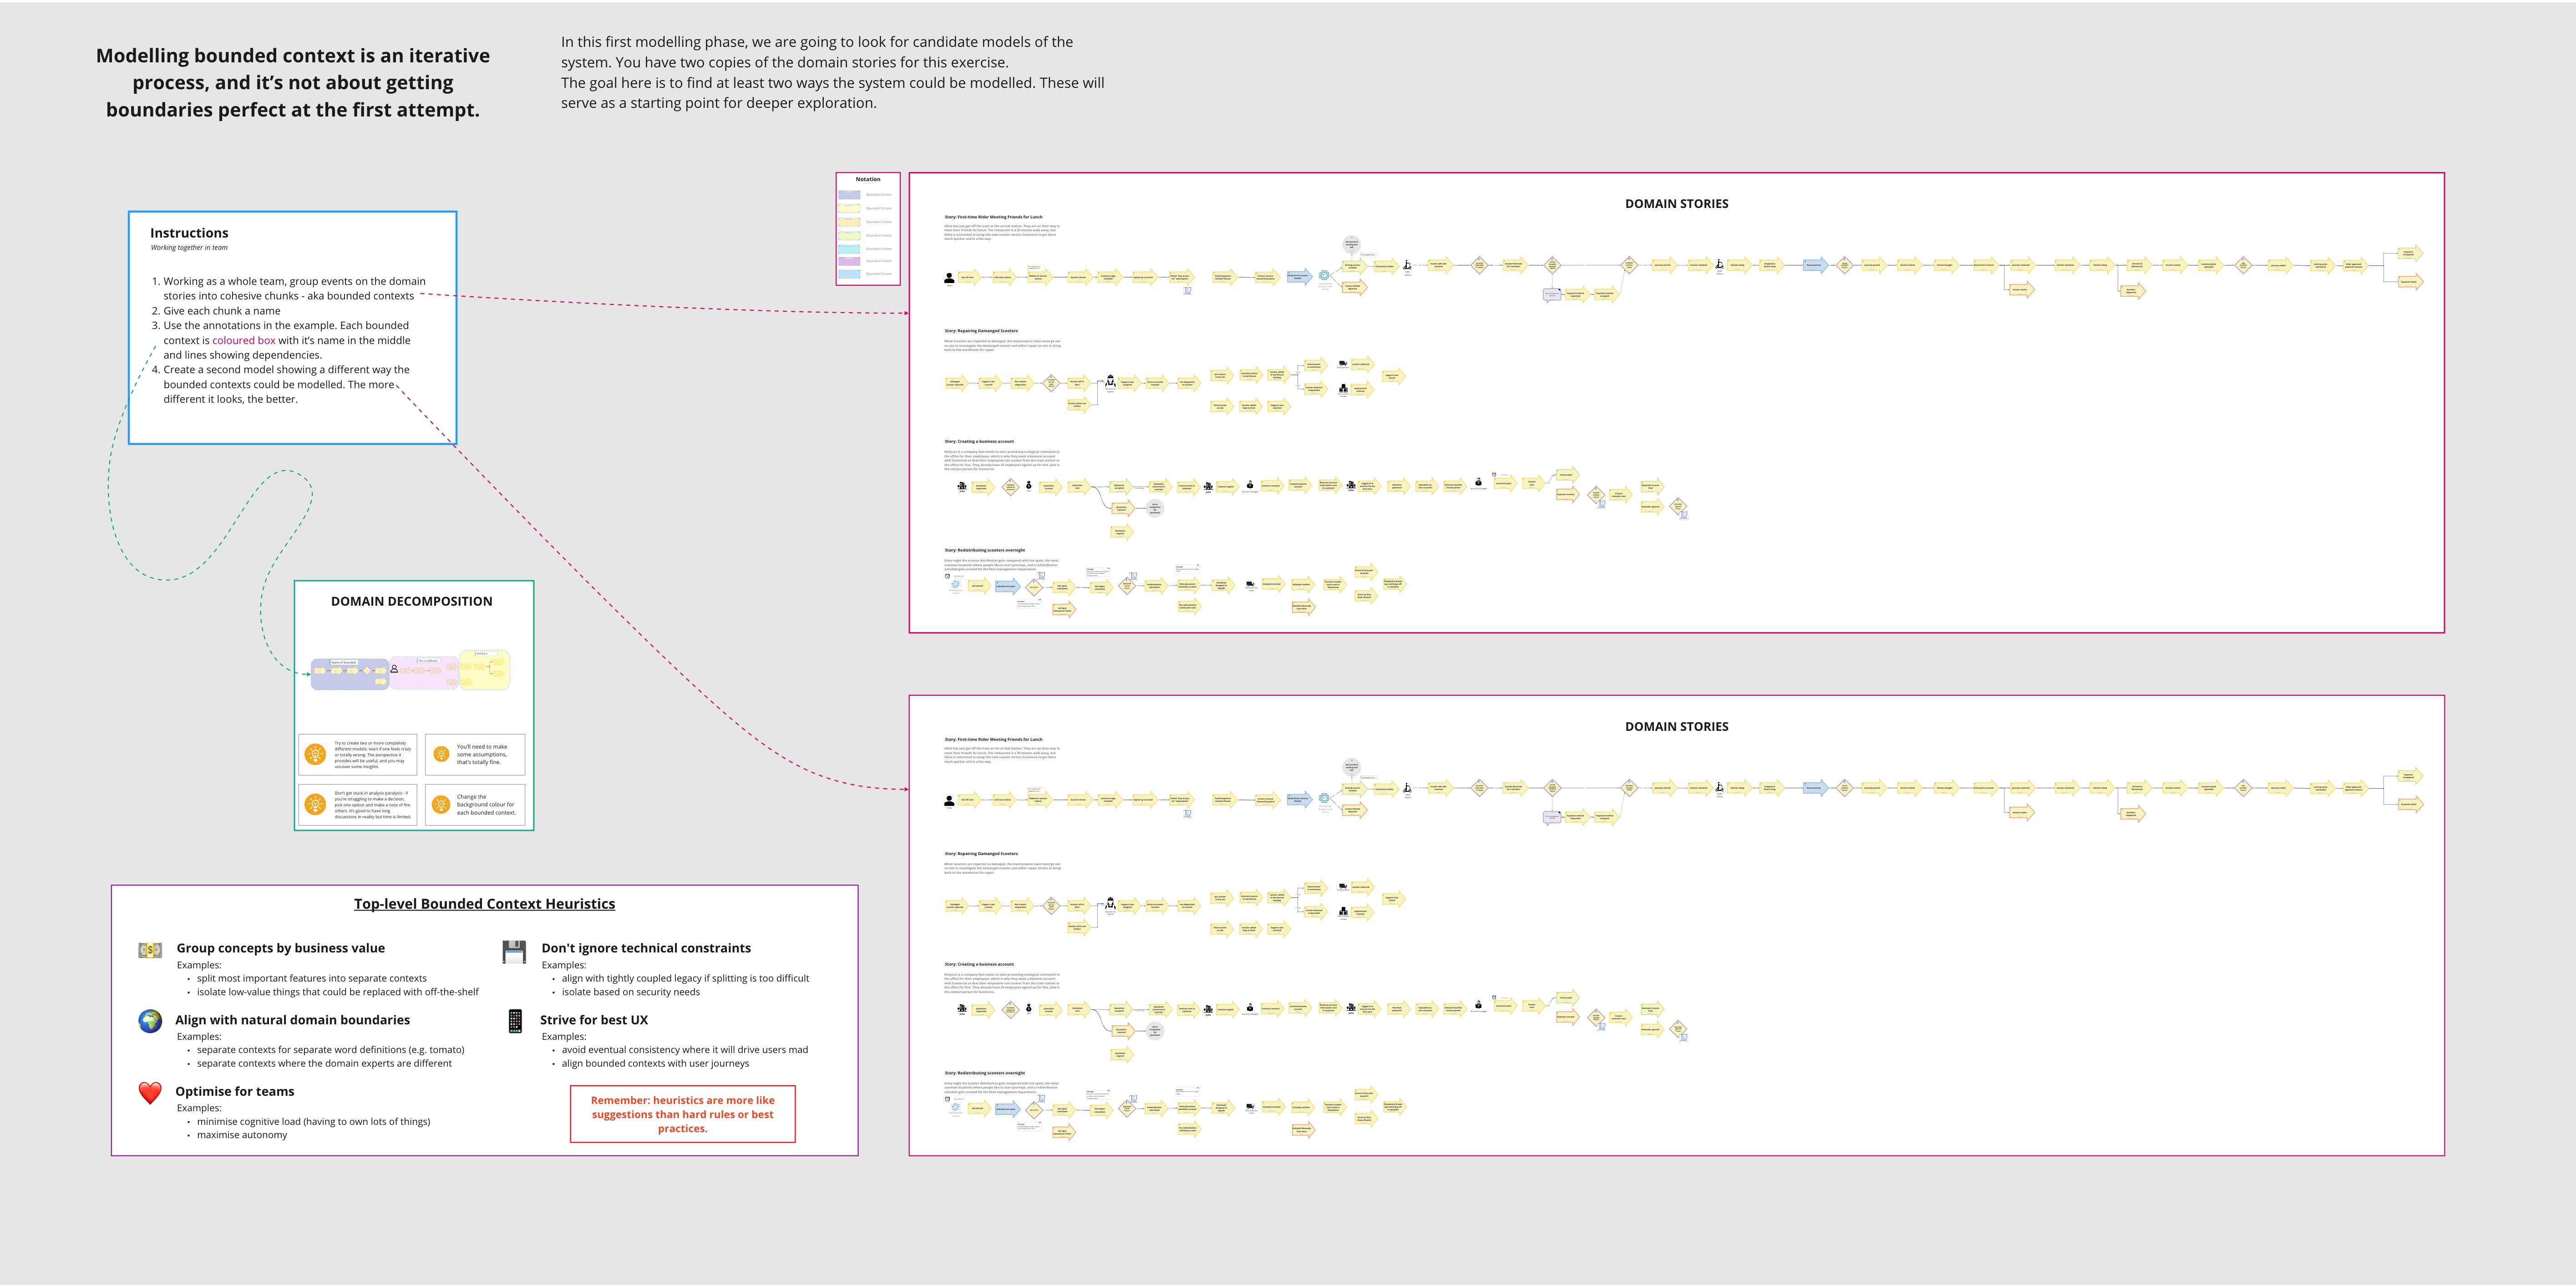This screenshot has width=2576, height=1286.
Task: Click the money icon beside Group concepts by business value
Action: (150, 950)
